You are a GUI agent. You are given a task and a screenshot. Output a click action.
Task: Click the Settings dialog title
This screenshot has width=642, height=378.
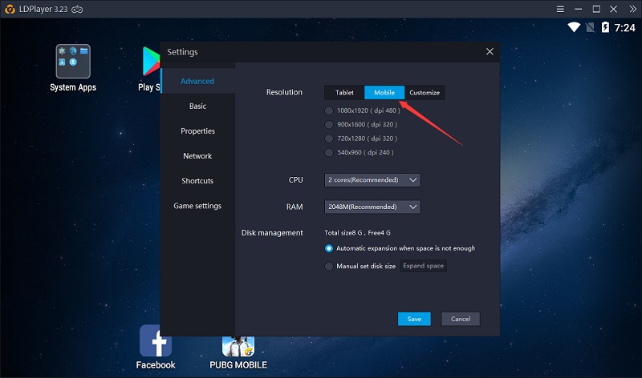(x=182, y=52)
